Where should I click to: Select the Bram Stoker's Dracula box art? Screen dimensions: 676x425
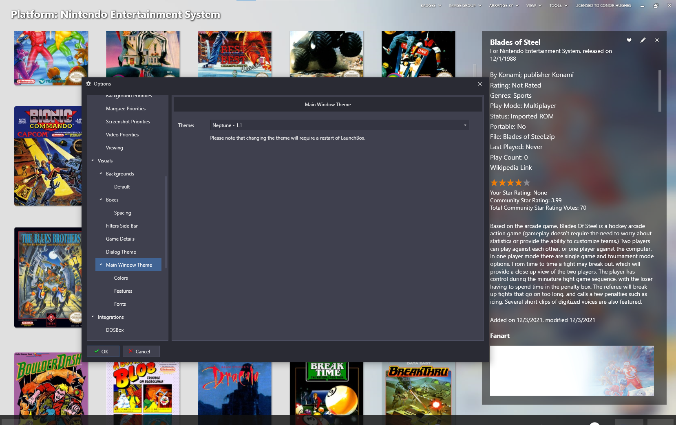pos(235,388)
